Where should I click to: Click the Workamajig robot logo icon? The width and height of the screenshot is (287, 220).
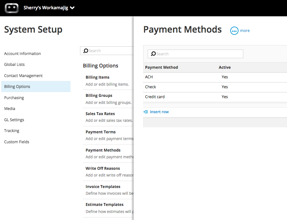[x=11, y=8]
